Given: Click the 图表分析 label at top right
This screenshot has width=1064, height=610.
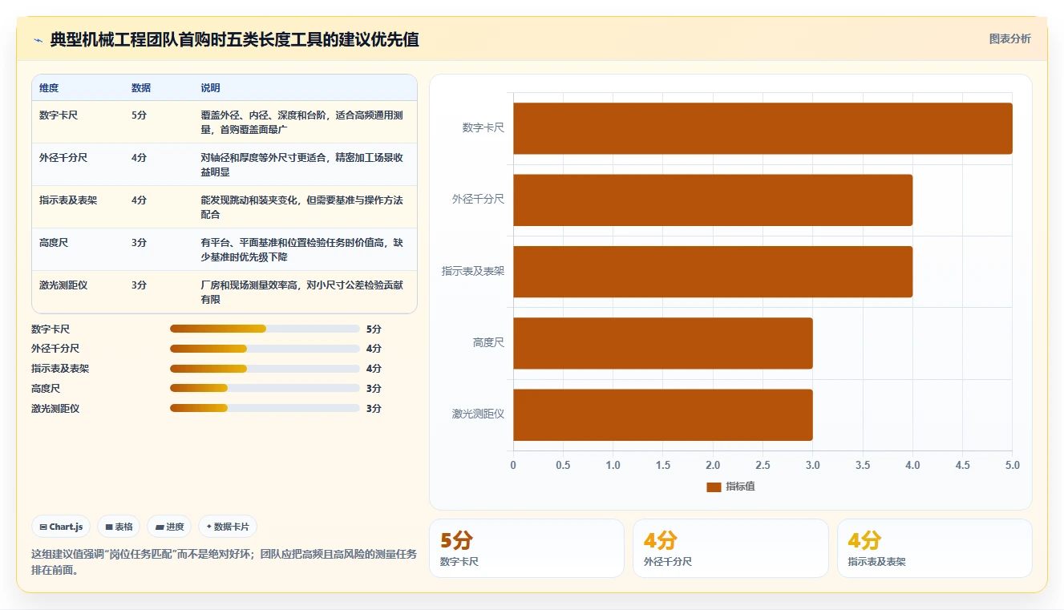Looking at the screenshot, I should 1009,38.
